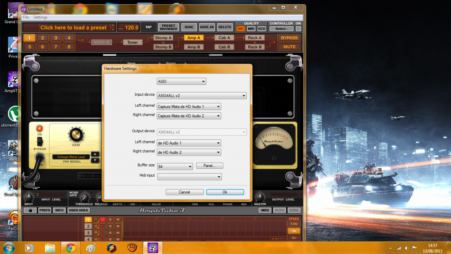Toggle the MUTE button

click(x=289, y=47)
